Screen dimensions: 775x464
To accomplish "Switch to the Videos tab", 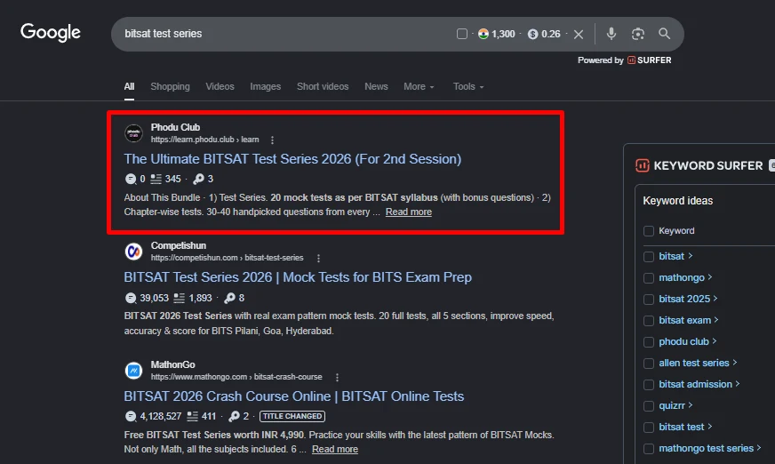I will pos(220,86).
